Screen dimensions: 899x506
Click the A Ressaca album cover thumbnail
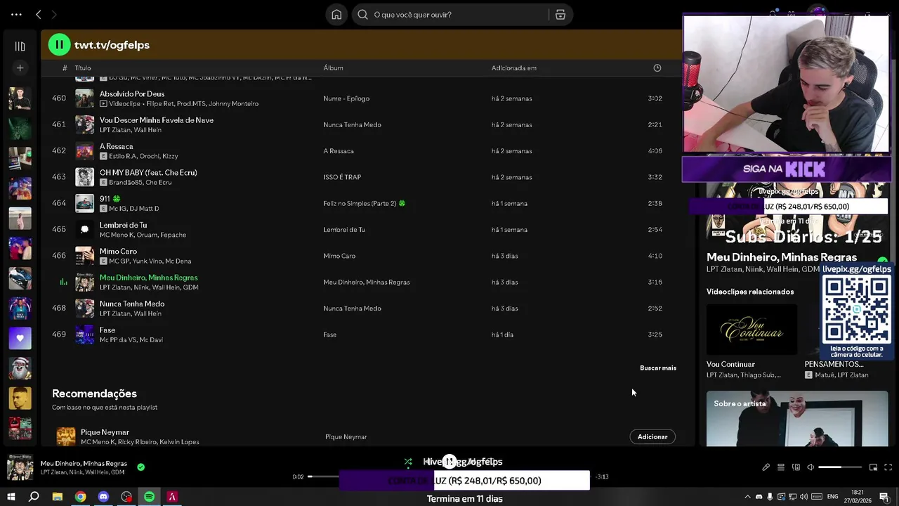pos(84,151)
